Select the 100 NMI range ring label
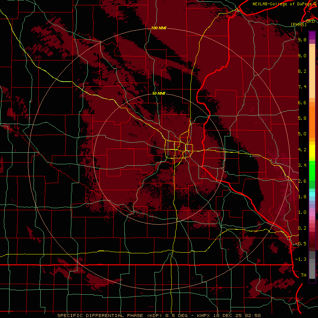The image size is (318, 318). click(x=159, y=28)
